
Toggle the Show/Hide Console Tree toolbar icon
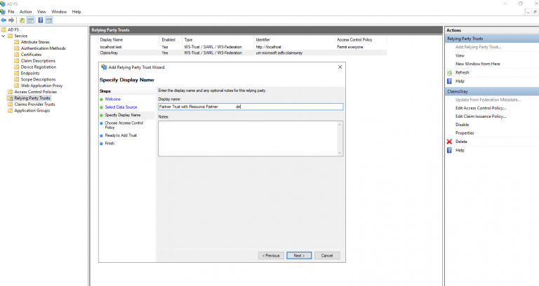pyautogui.click(x=31, y=20)
